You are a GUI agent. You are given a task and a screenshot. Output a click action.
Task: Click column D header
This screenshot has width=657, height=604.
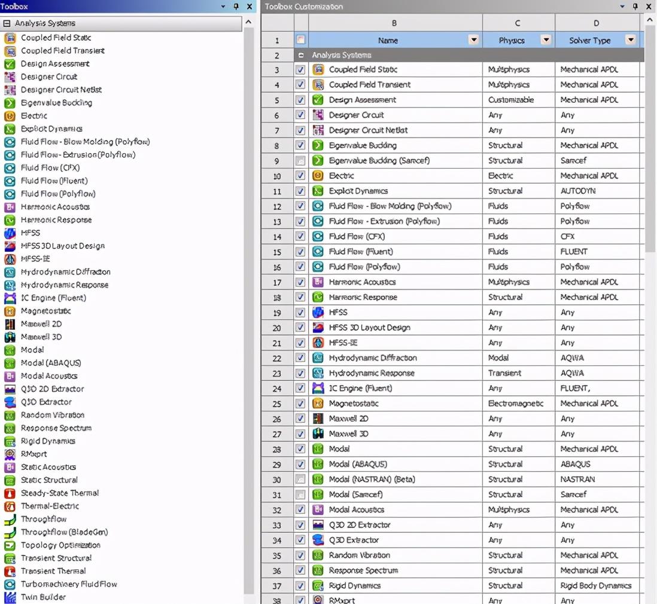point(597,23)
